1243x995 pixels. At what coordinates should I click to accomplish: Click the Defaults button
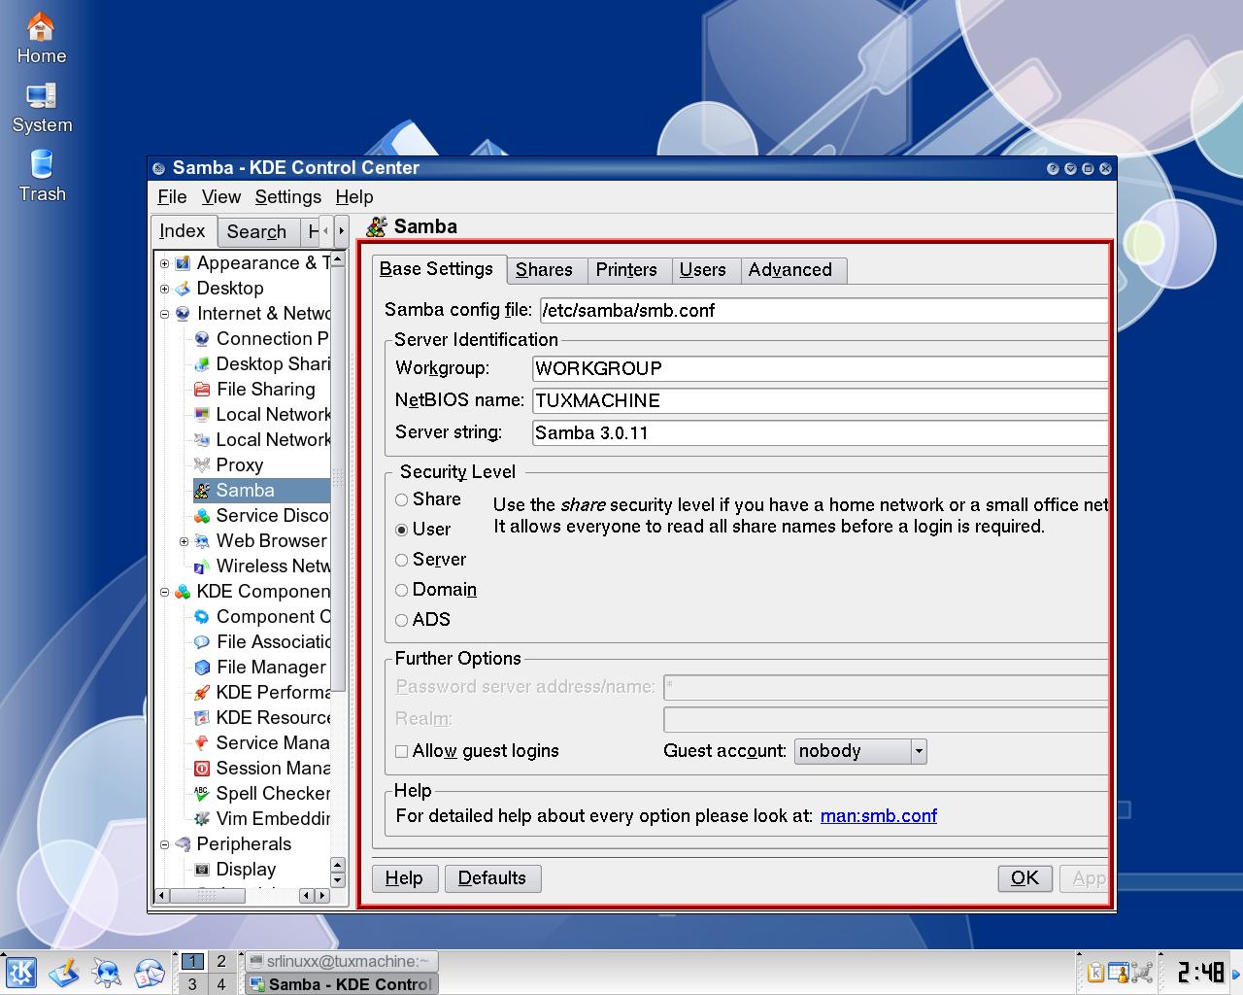[492, 878]
